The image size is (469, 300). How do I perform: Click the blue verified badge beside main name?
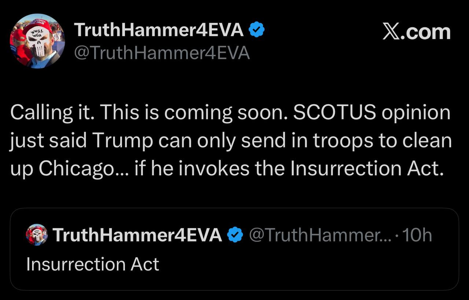tap(257, 30)
